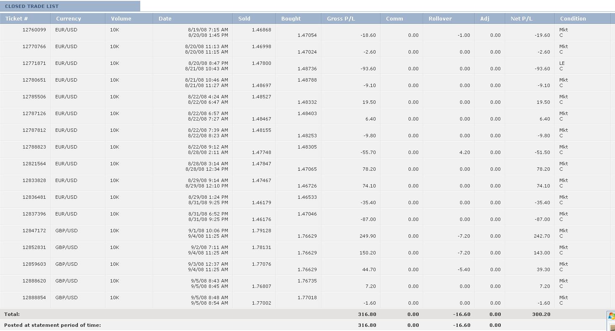Select ticket 12888854

coord(34,298)
